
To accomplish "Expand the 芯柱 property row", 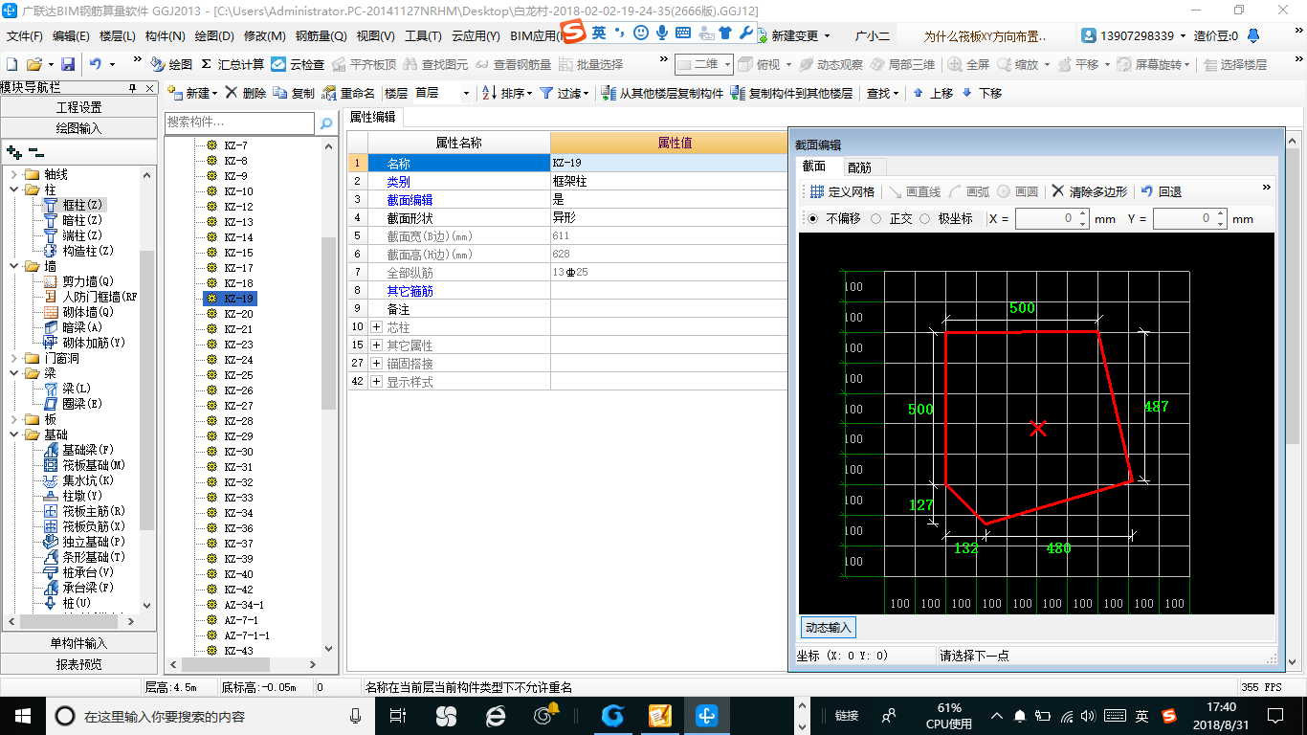I will click(376, 327).
